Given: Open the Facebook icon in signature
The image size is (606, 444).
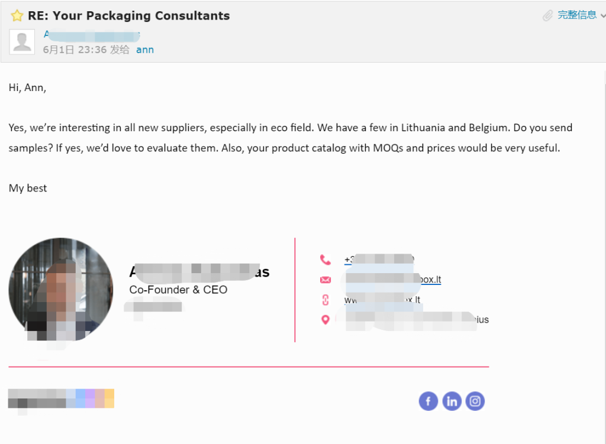Looking at the screenshot, I should tap(428, 401).
